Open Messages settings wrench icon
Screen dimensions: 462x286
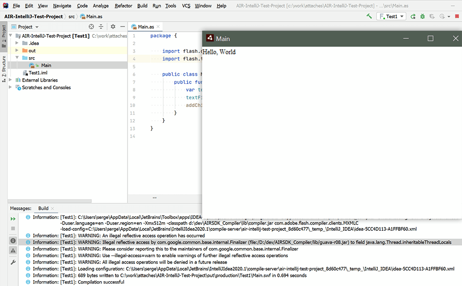click(x=13, y=262)
